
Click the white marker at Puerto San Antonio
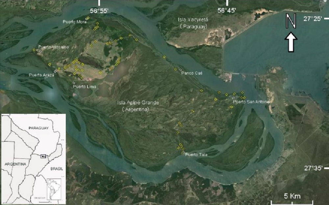tap(233, 98)
